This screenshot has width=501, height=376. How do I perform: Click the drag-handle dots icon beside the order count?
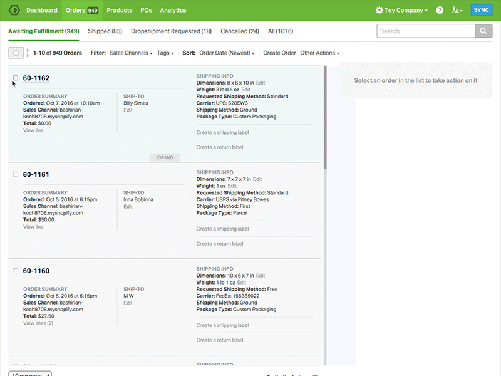(x=29, y=53)
